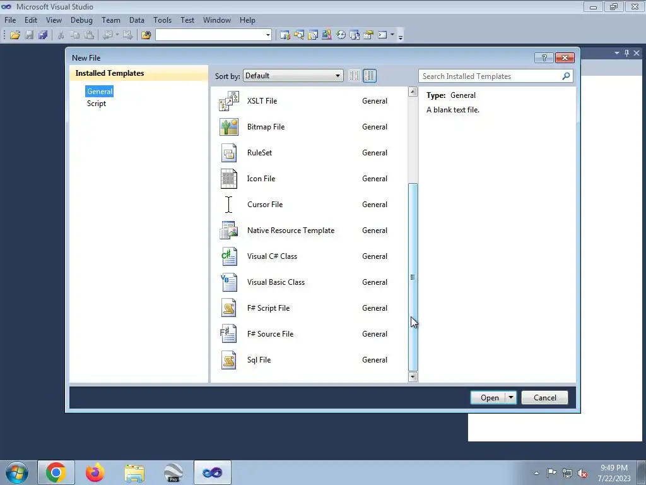646x485 pixels.
Task: Open the window position dropdown arrow on side panel
Action: [617, 53]
